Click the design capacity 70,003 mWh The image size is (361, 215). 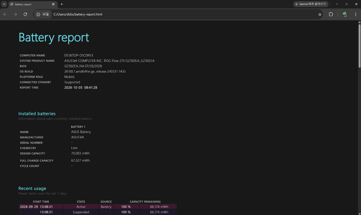[80, 153]
